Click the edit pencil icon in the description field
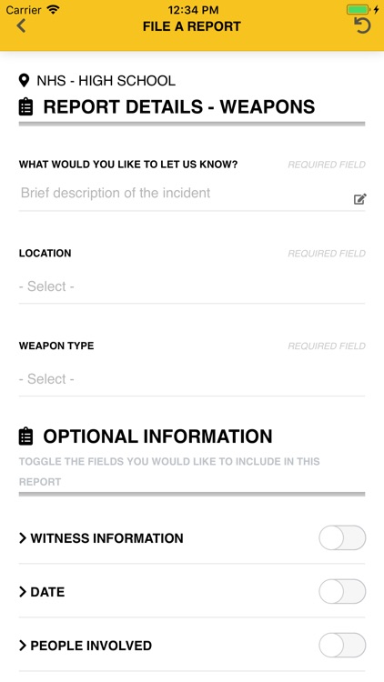 tap(359, 199)
